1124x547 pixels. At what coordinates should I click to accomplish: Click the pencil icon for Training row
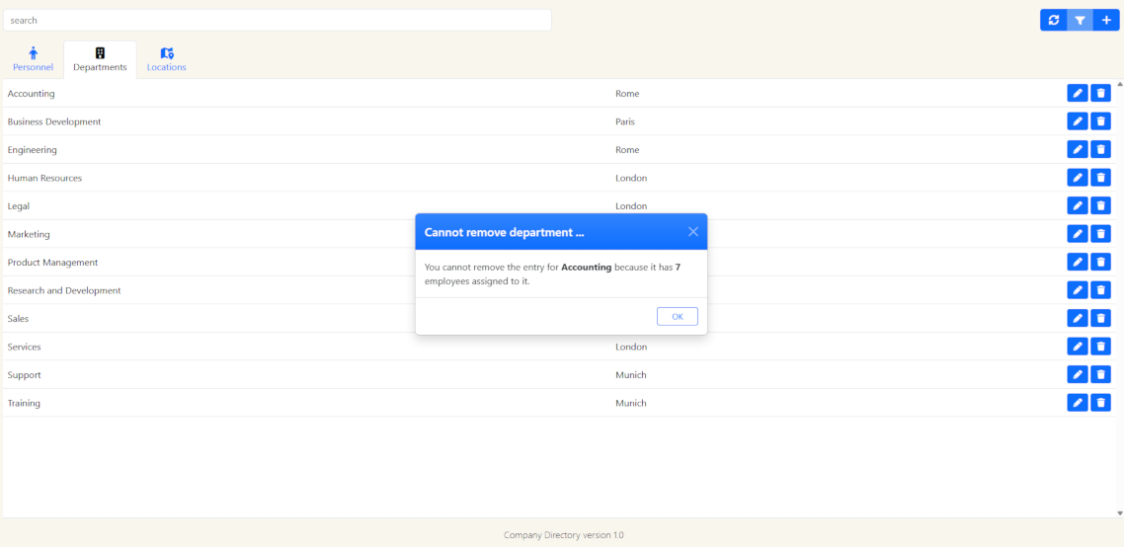point(1078,403)
